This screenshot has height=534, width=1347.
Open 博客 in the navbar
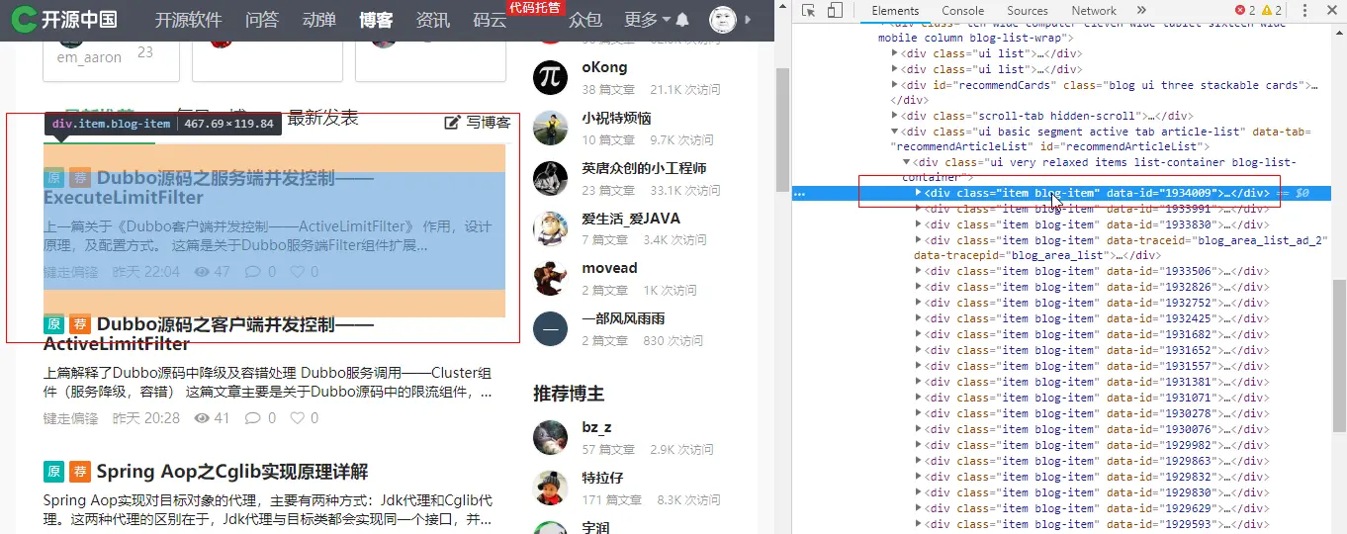376,20
